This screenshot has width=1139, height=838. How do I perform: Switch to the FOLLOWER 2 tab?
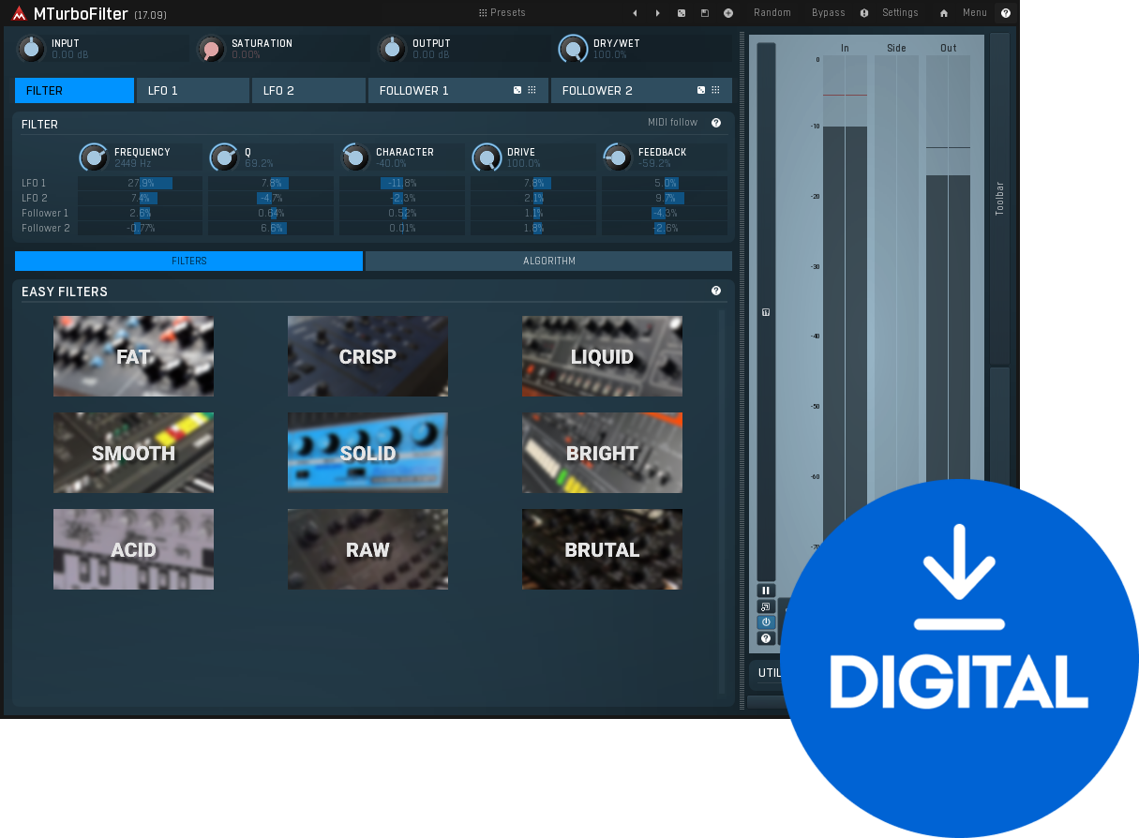click(641, 91)
